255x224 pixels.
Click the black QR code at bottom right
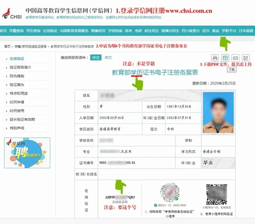coord(216,194)
